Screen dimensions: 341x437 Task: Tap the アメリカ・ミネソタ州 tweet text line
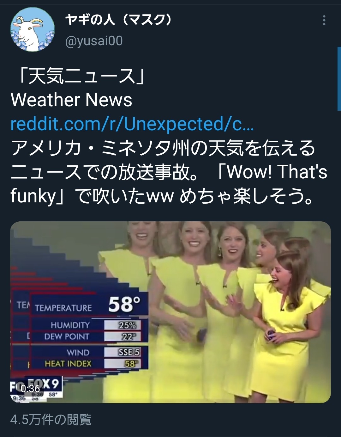pos(163,148)
